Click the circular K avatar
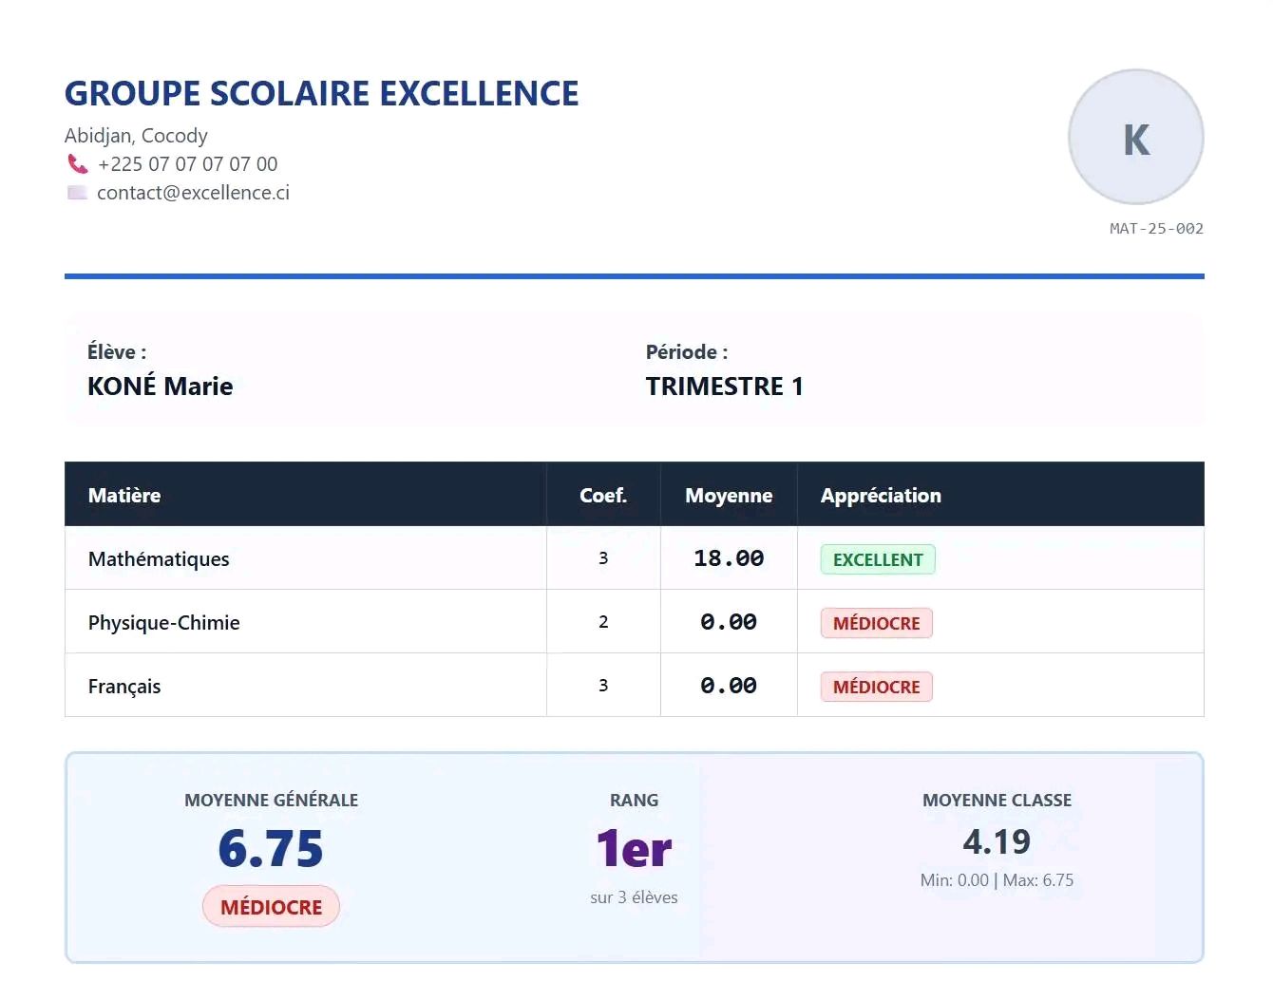Screen dimensions: 1273x1000 (x=1135, y=138)
